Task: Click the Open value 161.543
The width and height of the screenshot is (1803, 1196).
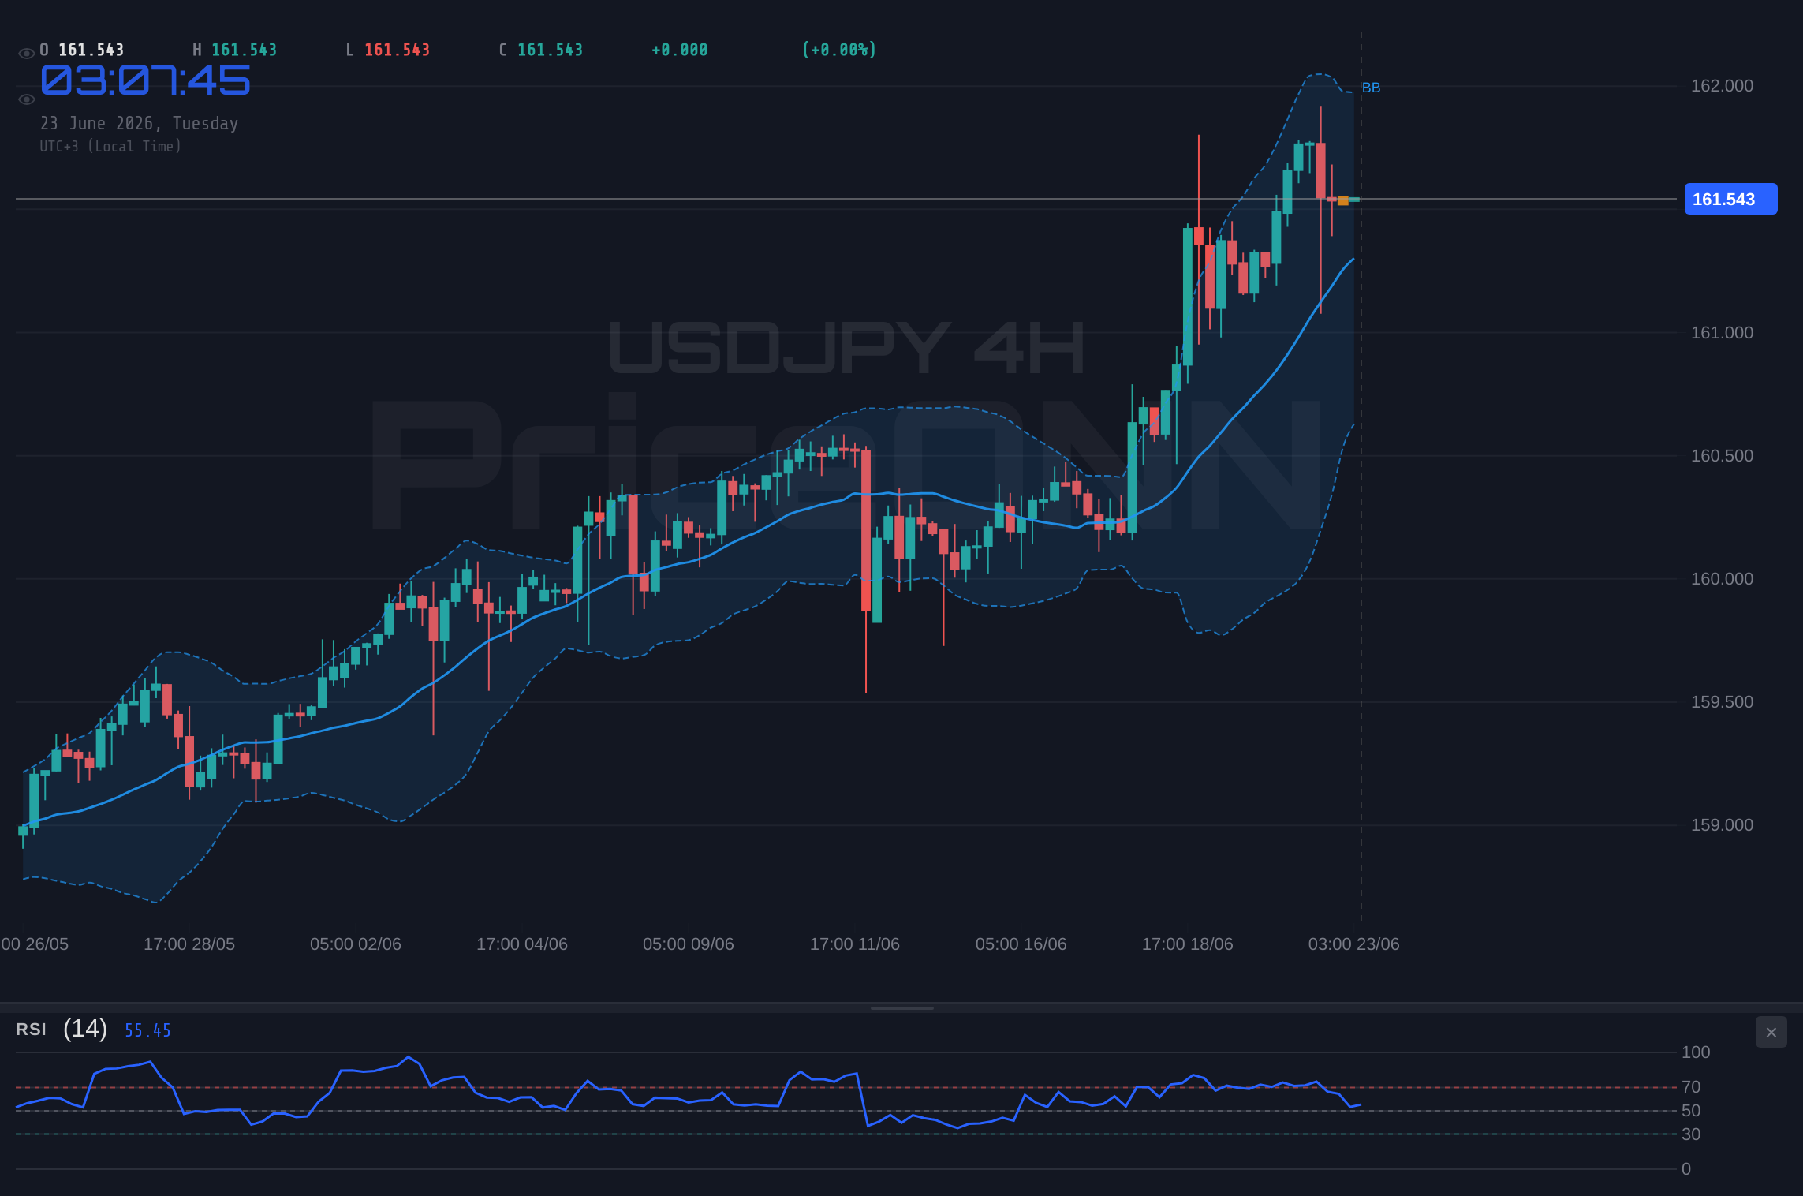Action: click(x=91, y=50)
